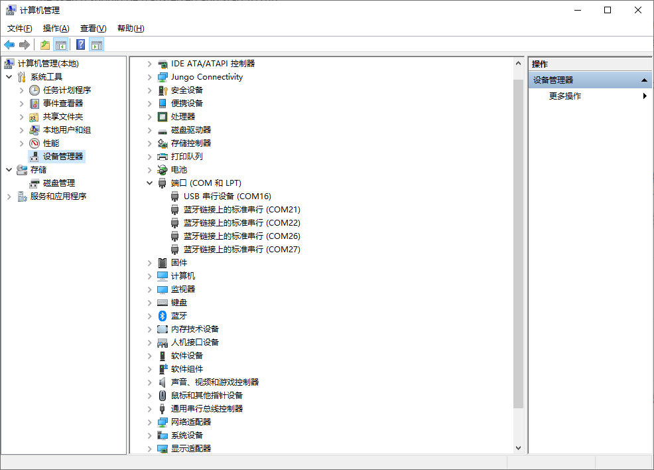
Task: Click the 安全设备 key icon
Action: [163, 90]
